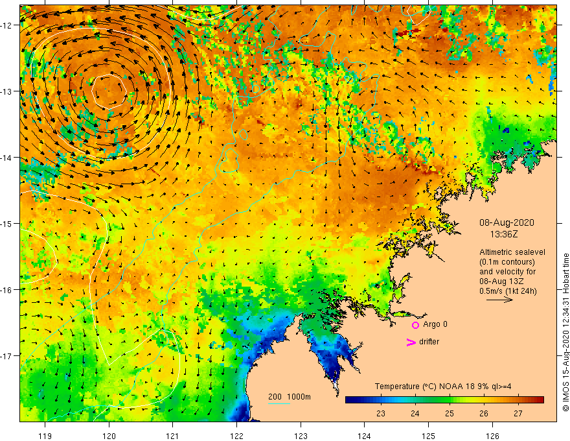Click the '125' longitude axis label
Image resolution: width=570 pixels, height=441 pixels.
pyautogui.click(x=429, y=436)
